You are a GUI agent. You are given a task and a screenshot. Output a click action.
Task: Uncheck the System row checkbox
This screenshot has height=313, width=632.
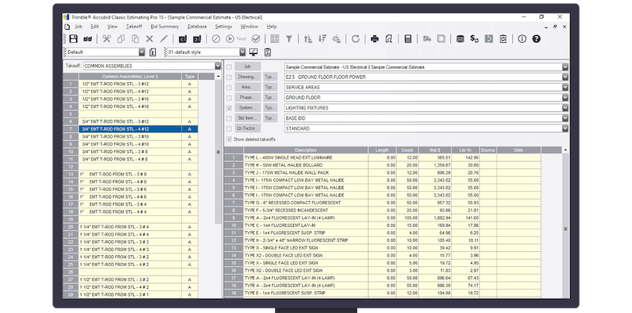(229, 108)
